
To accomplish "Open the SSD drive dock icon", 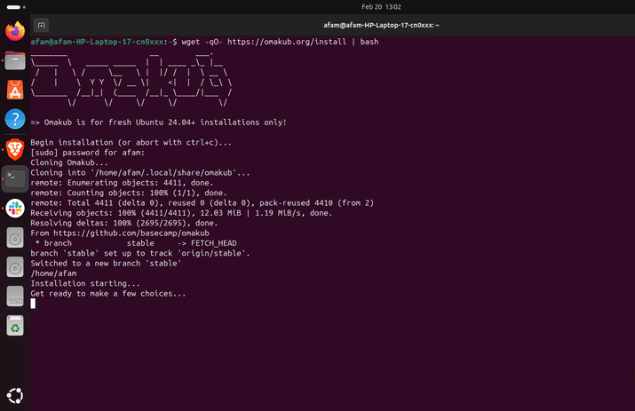I will coord(15,296).
